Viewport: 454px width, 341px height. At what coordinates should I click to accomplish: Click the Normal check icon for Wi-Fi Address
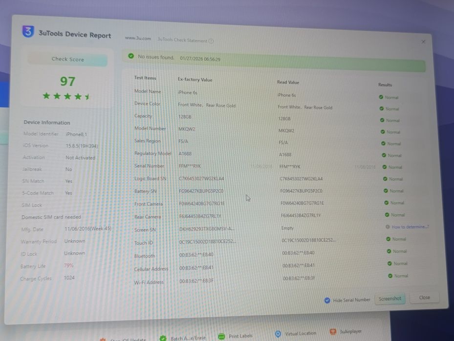coord(390,276)
